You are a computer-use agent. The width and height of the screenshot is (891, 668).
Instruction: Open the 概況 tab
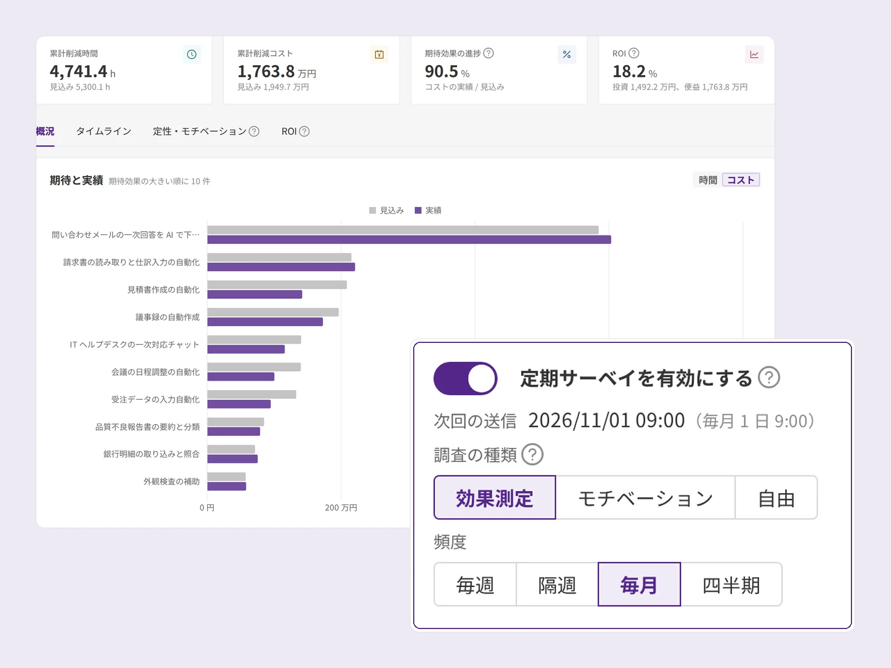pos(45,131)
